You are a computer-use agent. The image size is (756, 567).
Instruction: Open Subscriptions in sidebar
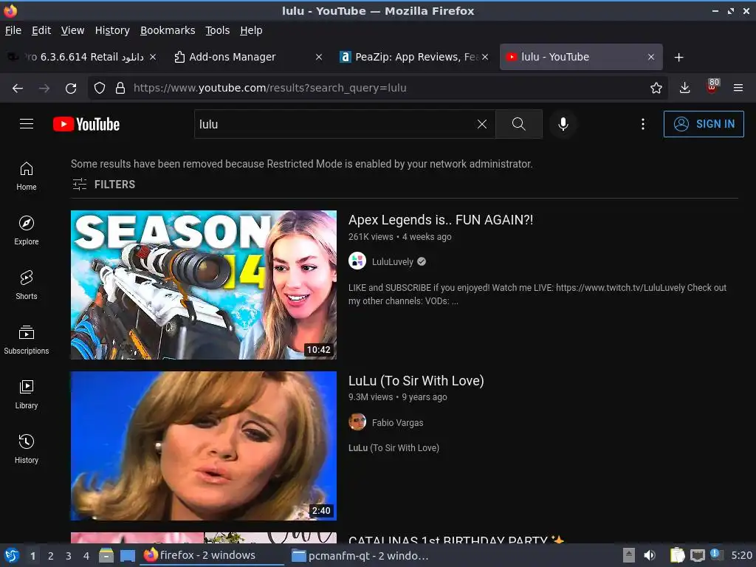click(x=27, y=340)
